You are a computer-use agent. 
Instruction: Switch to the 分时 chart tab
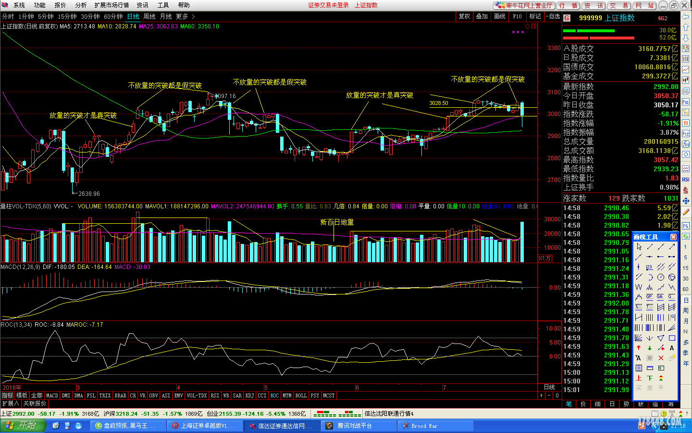[x=8, y=16]
